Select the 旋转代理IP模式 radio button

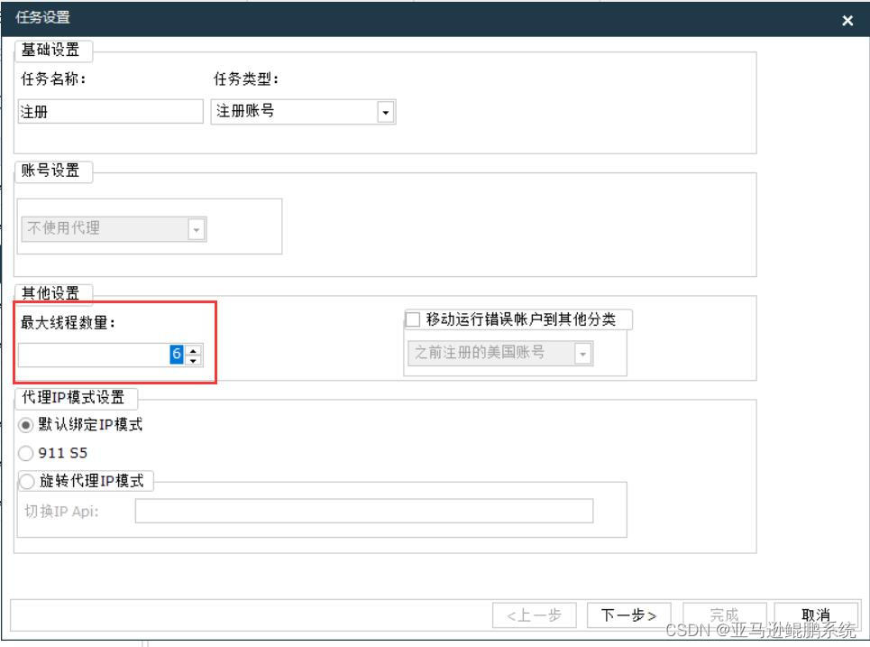[27, 481]
